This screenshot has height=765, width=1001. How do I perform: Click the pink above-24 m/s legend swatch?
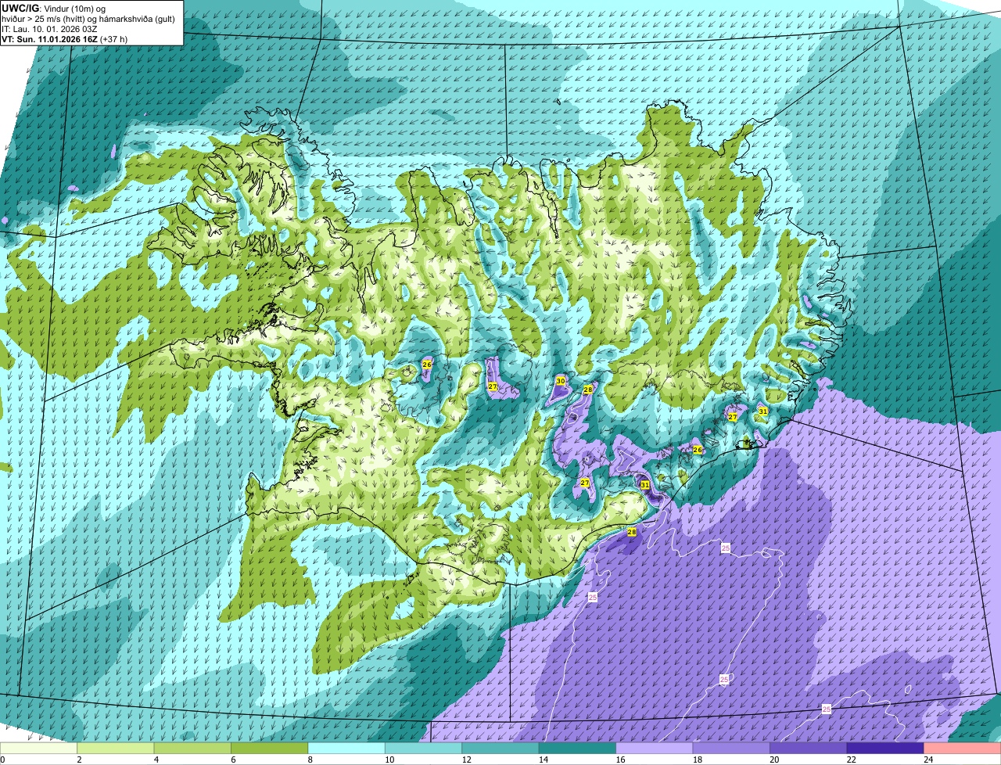[x=963, y=748]
